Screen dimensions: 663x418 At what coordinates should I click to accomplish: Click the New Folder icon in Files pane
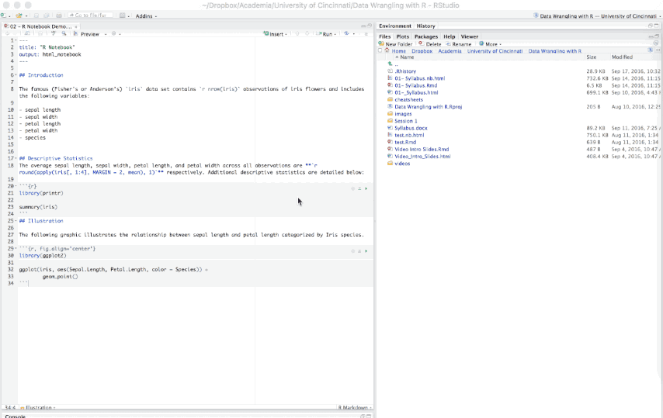(x=382, y=44)
